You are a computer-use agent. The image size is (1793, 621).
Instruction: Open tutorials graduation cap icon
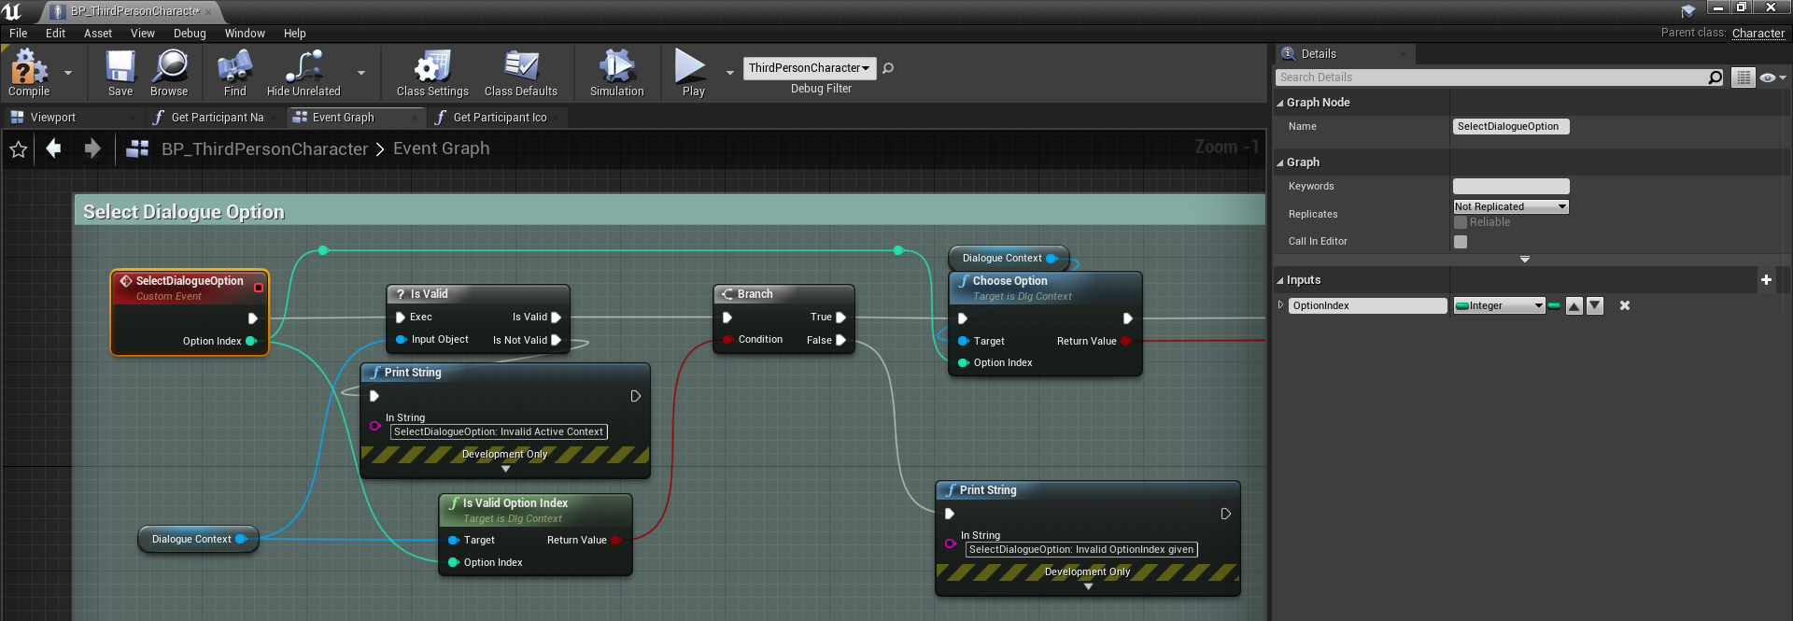pyautogui.click(x=1688, y=11)
